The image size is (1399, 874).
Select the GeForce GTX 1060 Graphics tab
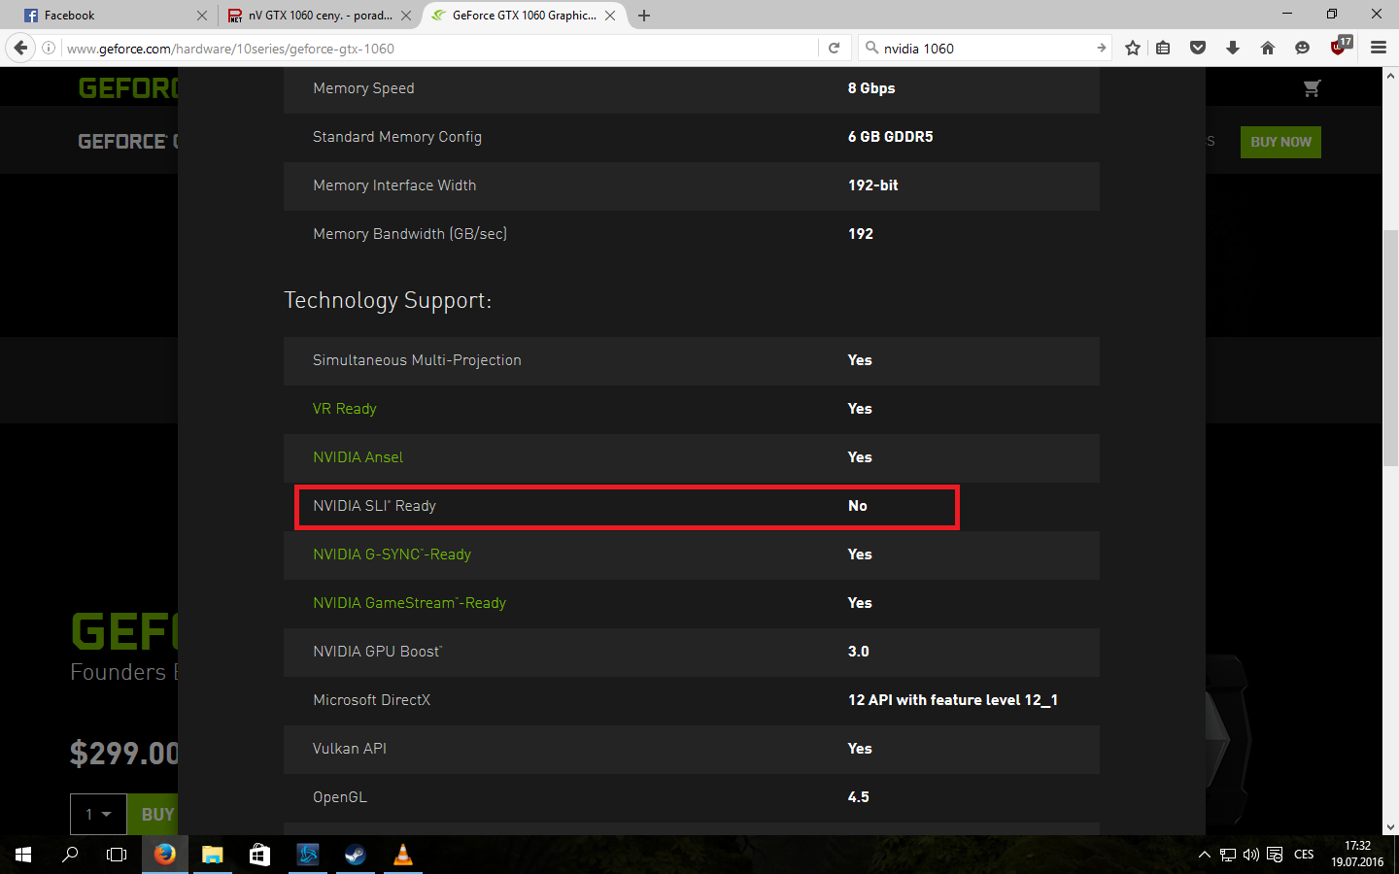pos(523,16)
